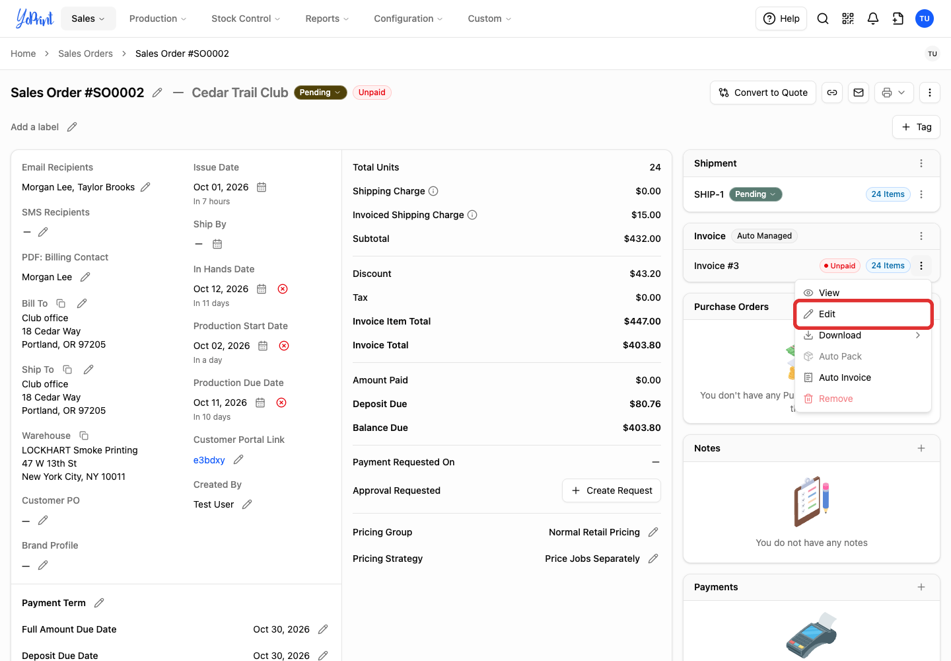Viewport: 951px width, 661px height.
Task: Add a payment with plus icon
Action: (921, 587)
